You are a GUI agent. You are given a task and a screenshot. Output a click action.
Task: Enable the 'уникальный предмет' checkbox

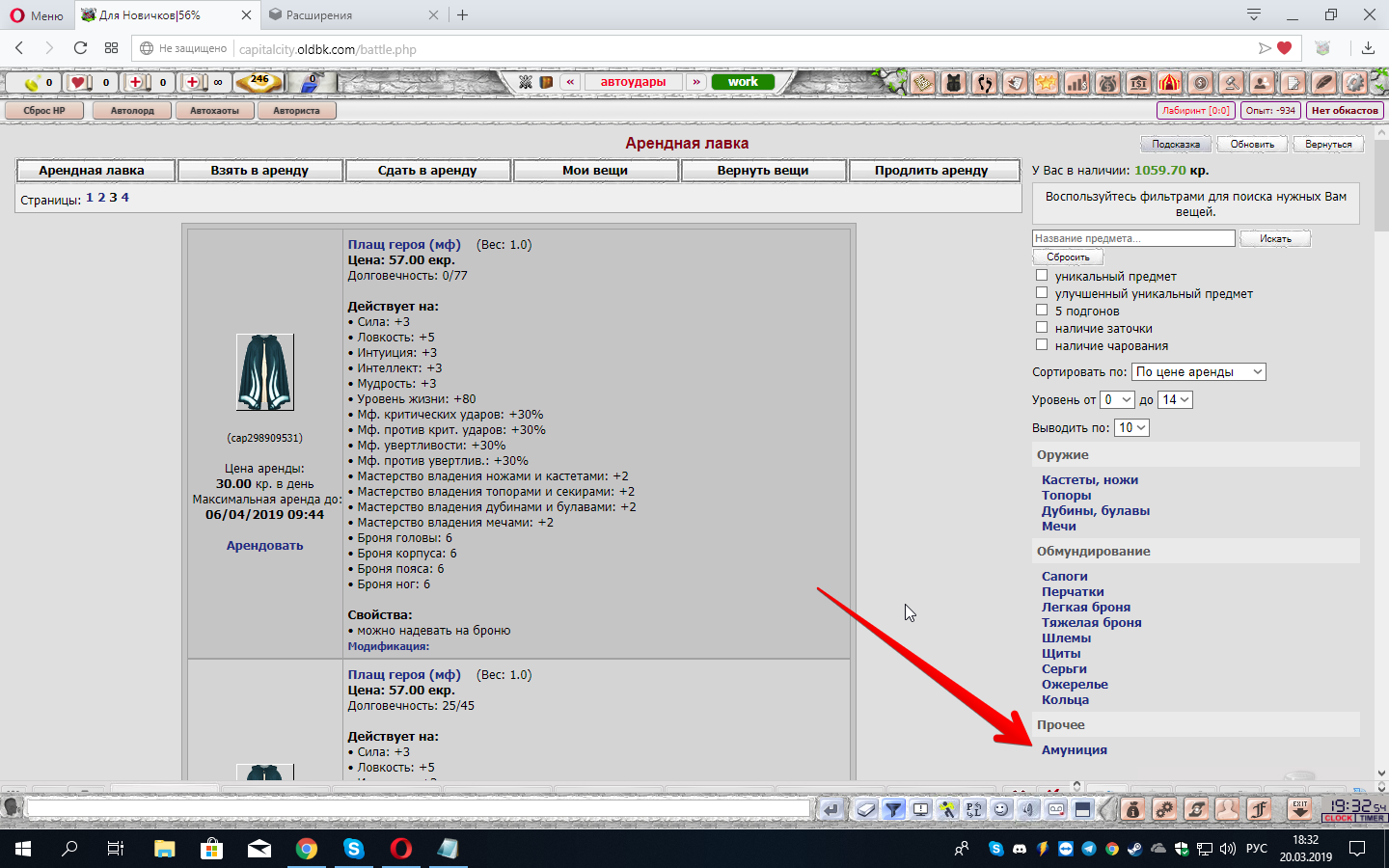pos(1042,276)
